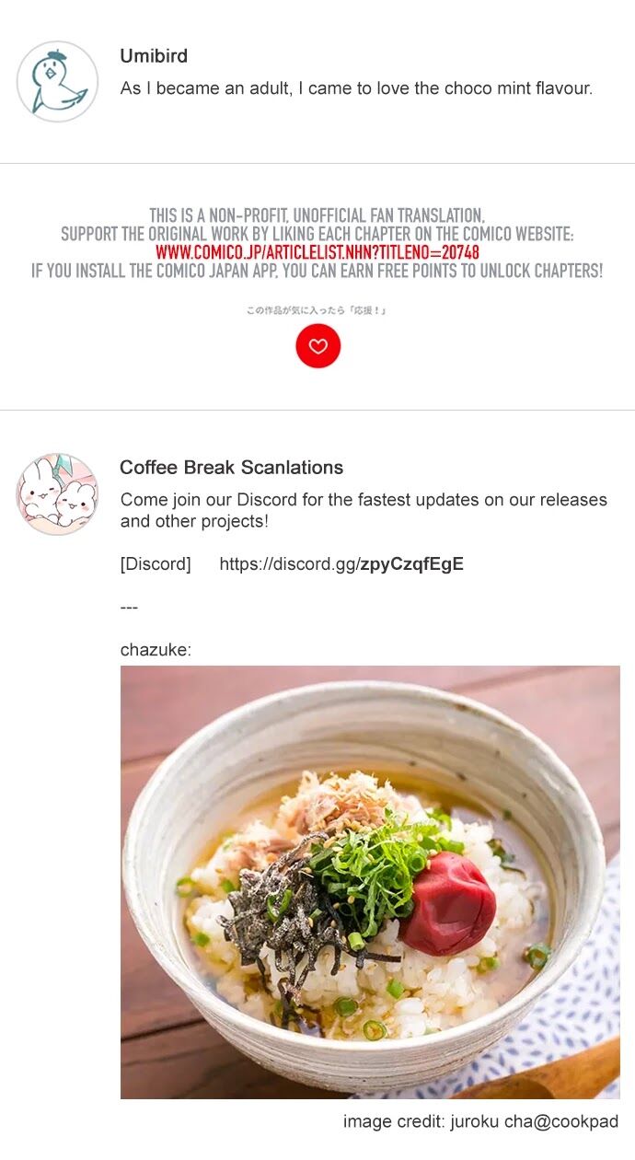Click the '---' separator under the Discord link
This screenshot has height=1160, width=635.
pos(129,608)
